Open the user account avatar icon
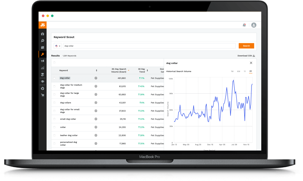 [254, 25]
